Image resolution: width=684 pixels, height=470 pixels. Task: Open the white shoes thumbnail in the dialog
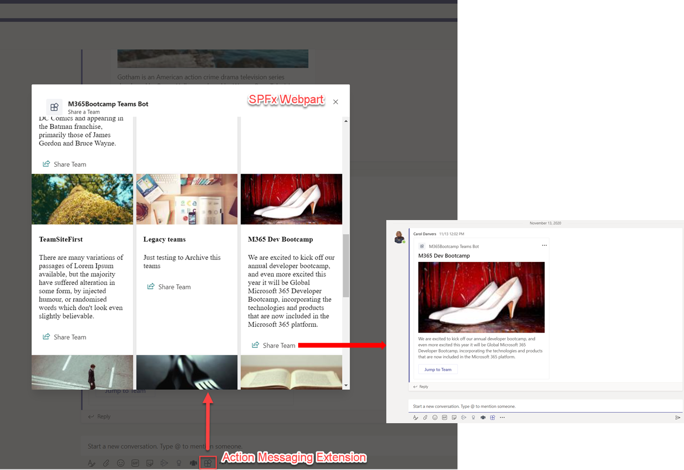pyautogui.click(x=291, y=199)
